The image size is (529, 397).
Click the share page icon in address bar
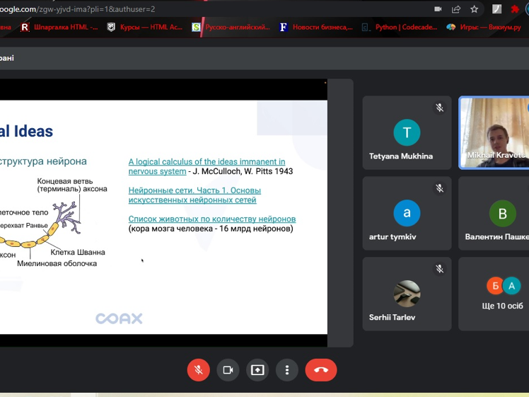(x=456, y=9)
